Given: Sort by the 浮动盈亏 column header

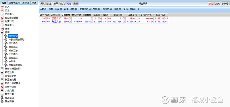Looking at the screenshot, I should point(133,15).
